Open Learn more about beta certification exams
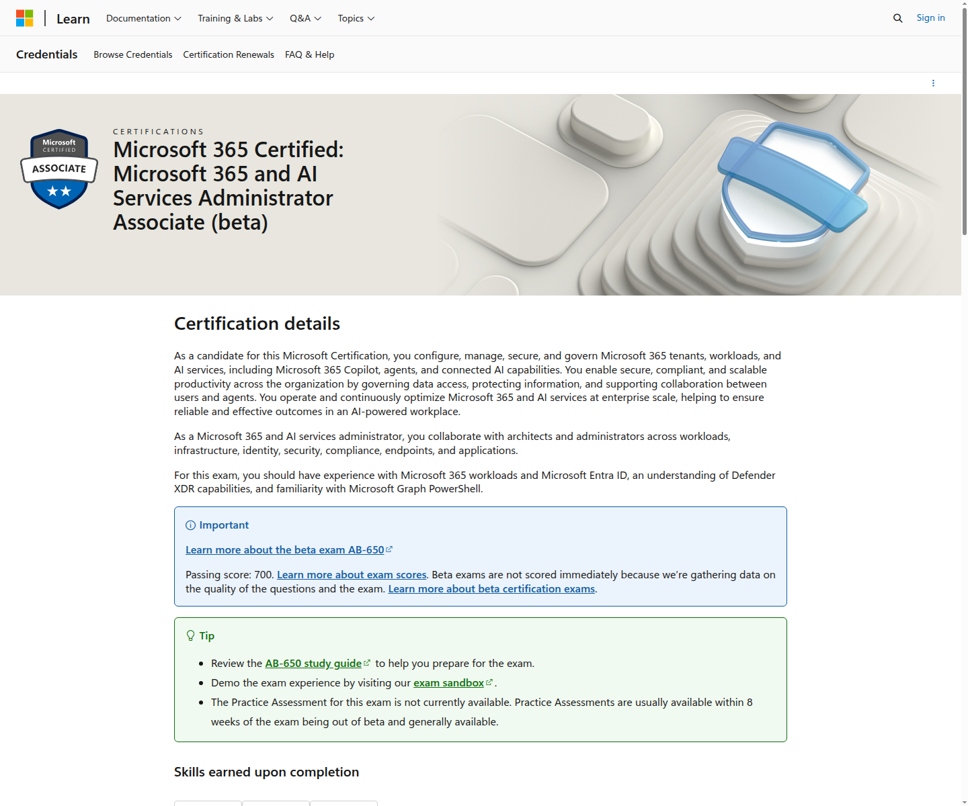968x806 pixels. click(x=491, y=588)
